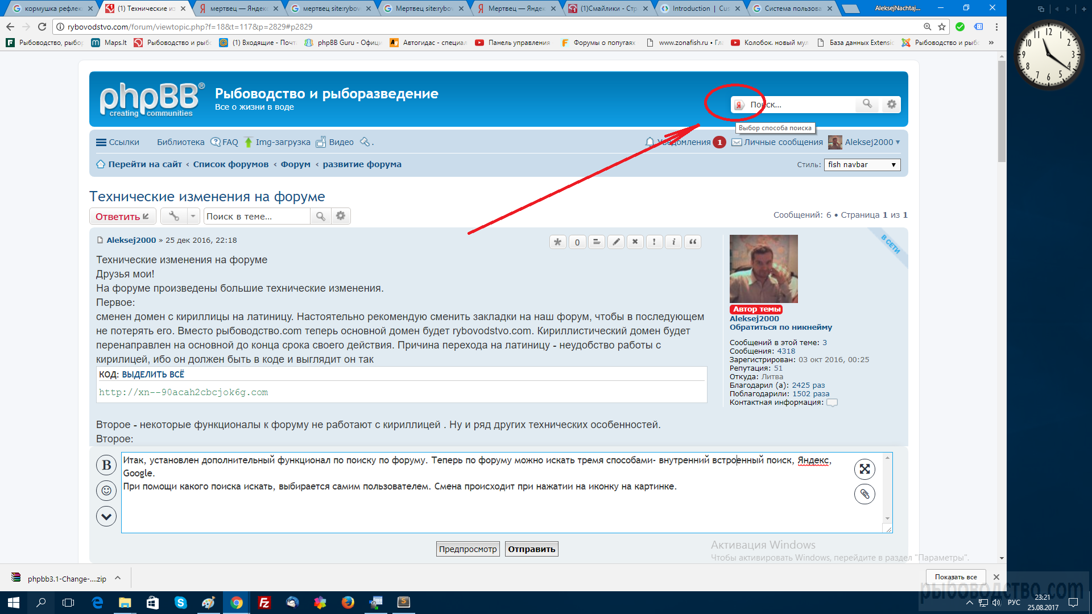Open the Ссылки menu

pyautogui.click(x=118, y=142)
